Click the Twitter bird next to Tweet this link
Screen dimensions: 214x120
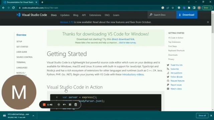pyautogui.click(x=168, y=65)
